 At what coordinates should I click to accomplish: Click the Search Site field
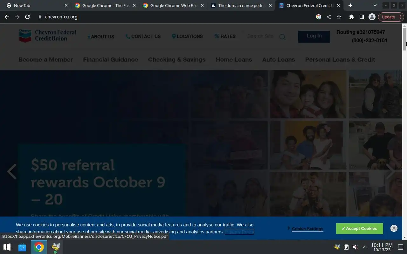(260, 37)
